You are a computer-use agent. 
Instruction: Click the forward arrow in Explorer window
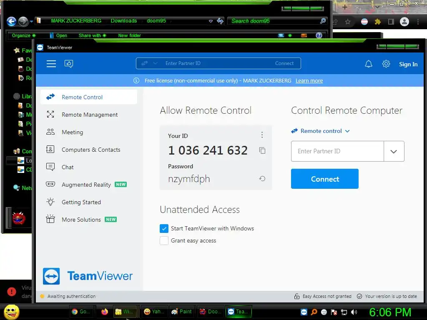pyautogui.click(x=23, y=21)
